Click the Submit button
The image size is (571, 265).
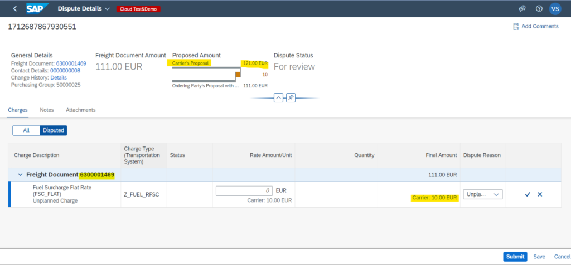(x=515, y=257)
